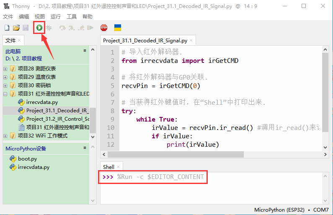Run current script with green play button
Screen dimensions: 333x215
pos(39,28)
